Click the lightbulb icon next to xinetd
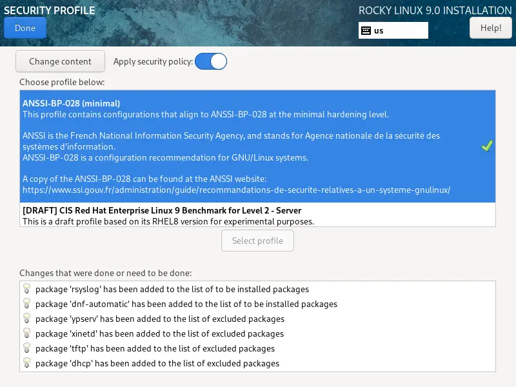The height and width of the screenshot is (387, 516). click(27, 333)
